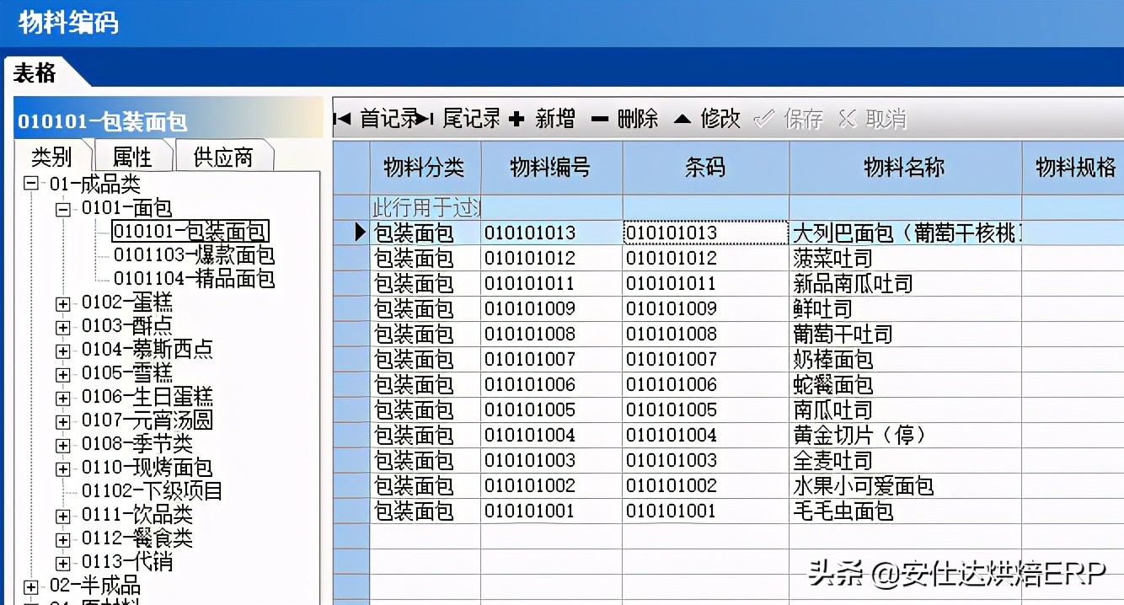Click the 删除 minus icon to delete record
This screenshot has width=1124, height=605.
(599, 120)
